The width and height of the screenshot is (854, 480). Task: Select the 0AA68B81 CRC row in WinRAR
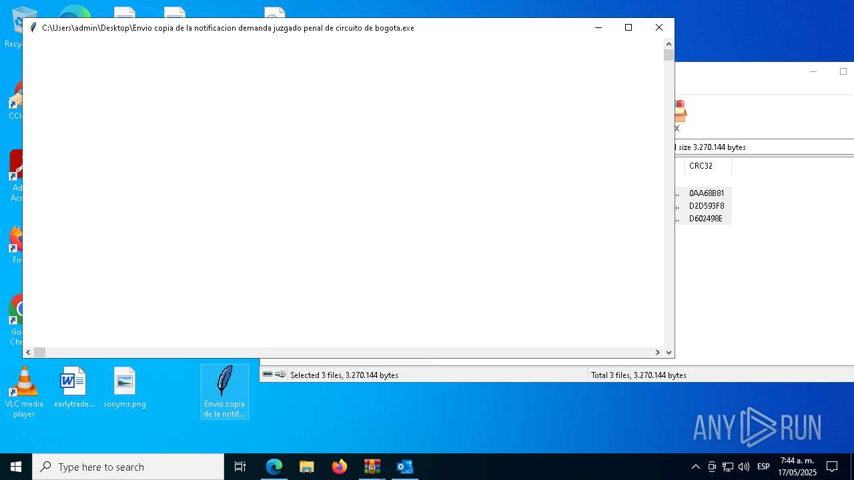tap(707, 193)
